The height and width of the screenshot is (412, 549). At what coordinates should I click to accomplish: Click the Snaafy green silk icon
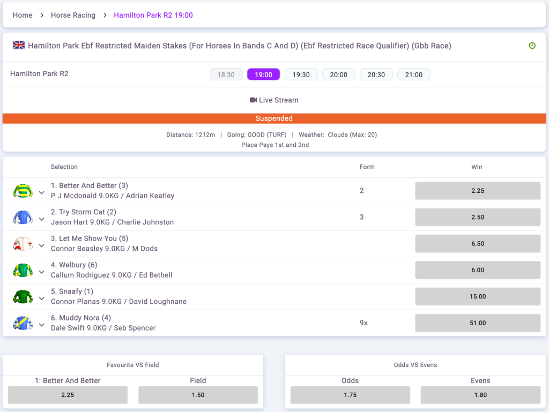coord(23,297)
